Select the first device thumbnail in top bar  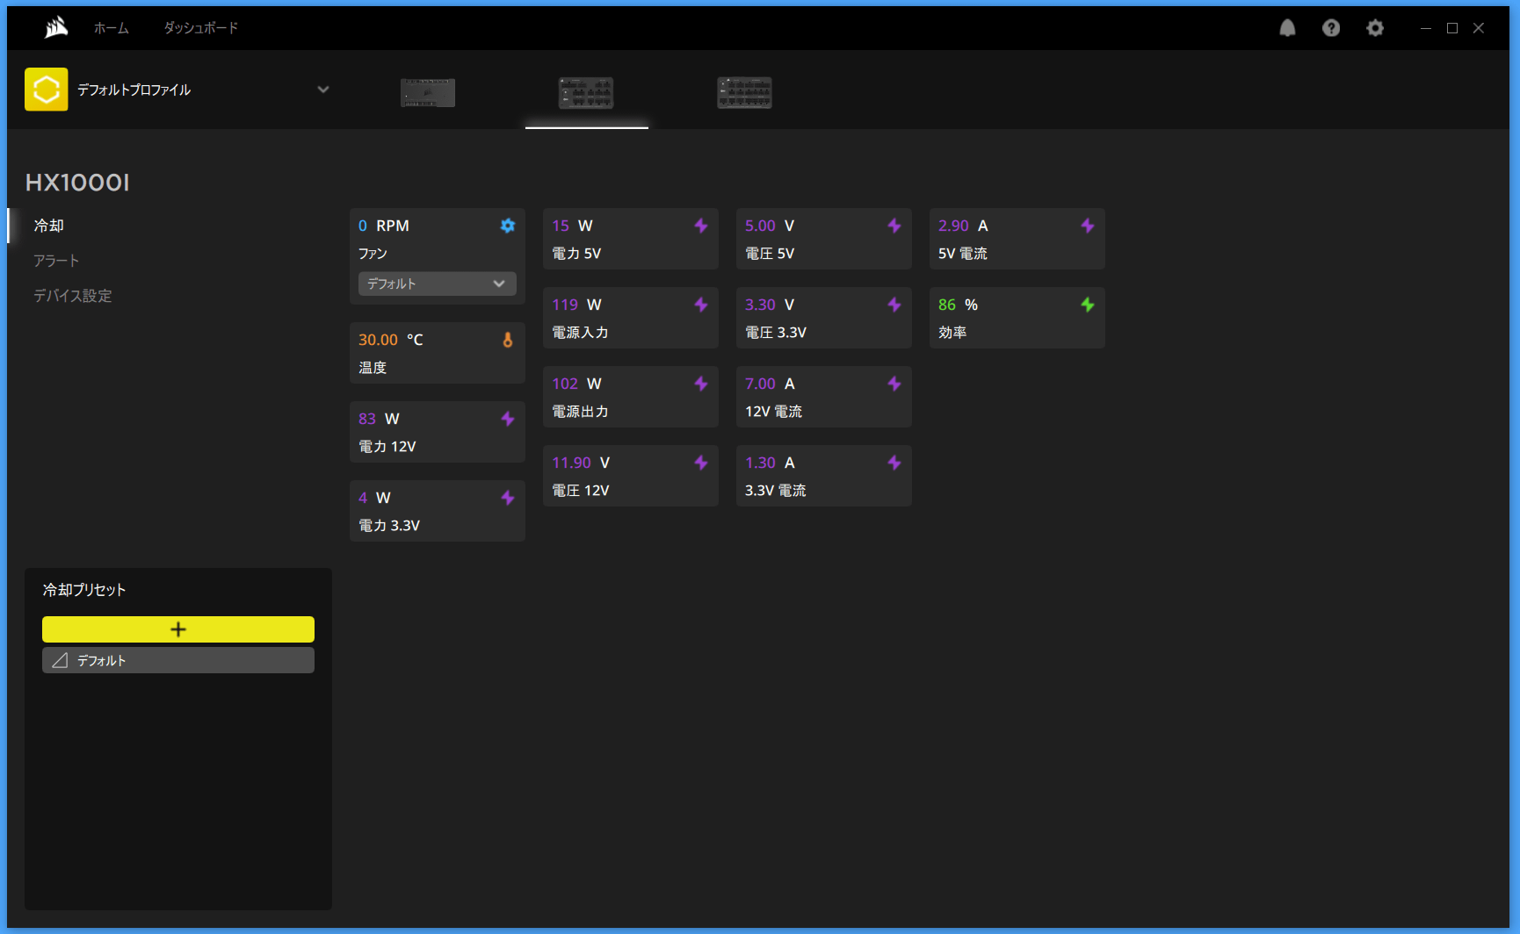[428, 92]
